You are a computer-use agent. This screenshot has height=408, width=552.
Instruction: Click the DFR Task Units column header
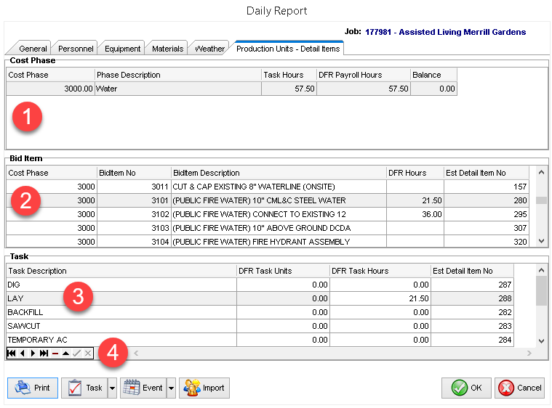283,271
